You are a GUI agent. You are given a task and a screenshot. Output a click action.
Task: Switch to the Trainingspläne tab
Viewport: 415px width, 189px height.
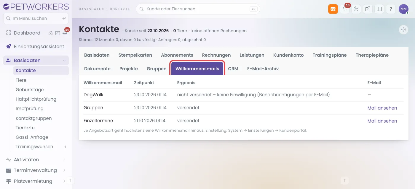(330, 55)
